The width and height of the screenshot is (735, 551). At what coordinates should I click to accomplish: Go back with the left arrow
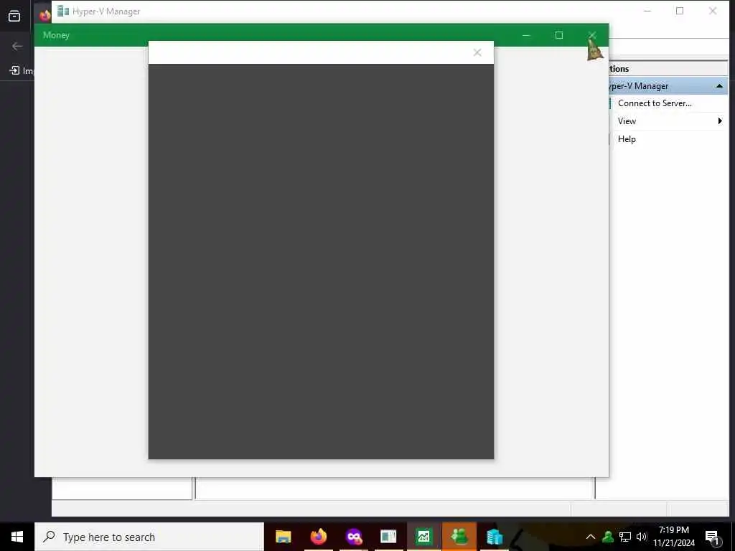tap(17, 46)
